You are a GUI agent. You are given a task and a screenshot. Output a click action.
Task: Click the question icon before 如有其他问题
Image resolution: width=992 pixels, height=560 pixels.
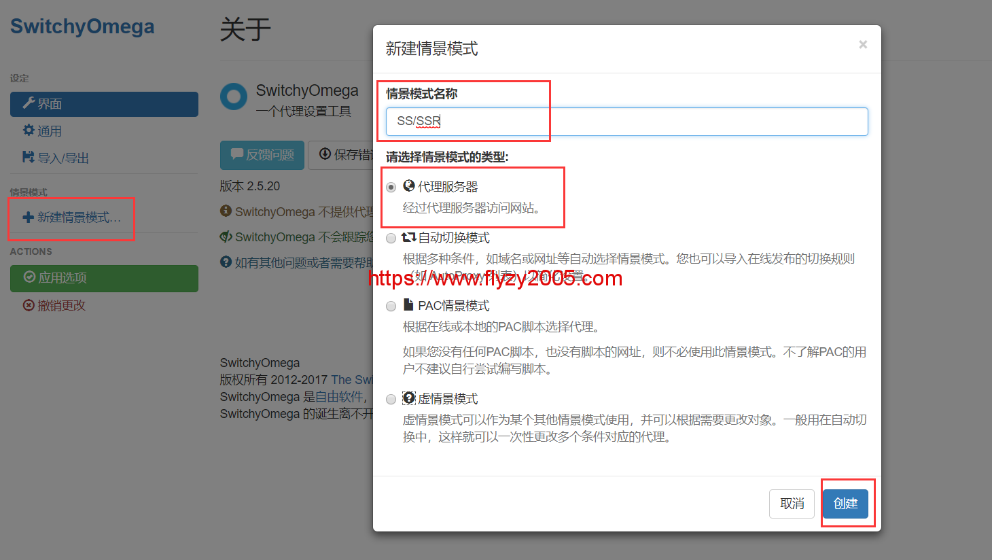pyautogui.click(x=226, y=262)
